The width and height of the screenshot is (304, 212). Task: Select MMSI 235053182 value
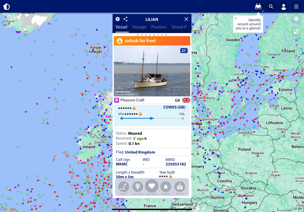[x=176, y=164]
